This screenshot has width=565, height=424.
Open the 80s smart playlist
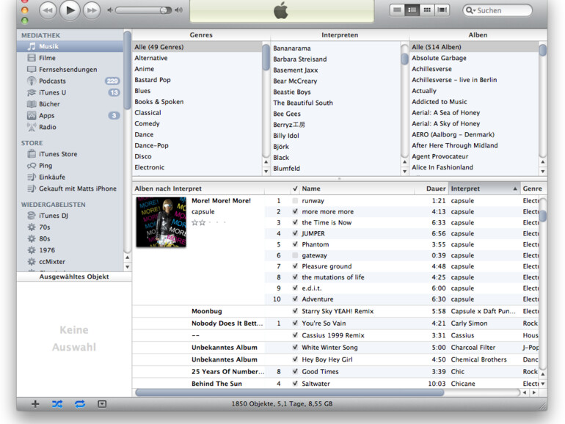pyautogui.click(x=70, y=239)
